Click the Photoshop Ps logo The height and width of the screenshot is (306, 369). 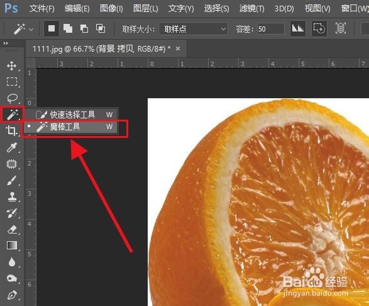[x=11, y=8]
